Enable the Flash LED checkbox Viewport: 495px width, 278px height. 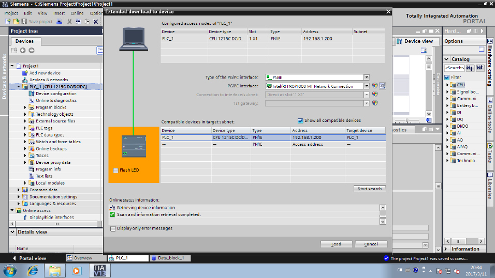(x=115, y=170)
